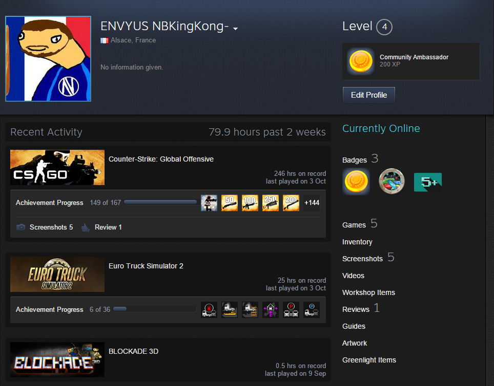View Euro Truck fuel pump achievement icon
Image resolution: width=494 pixels, height=386 pixels.
pos(209,310)
